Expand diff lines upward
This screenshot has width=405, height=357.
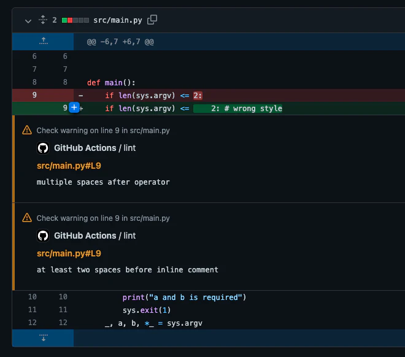pyautogui.click(x=44, y=41)
